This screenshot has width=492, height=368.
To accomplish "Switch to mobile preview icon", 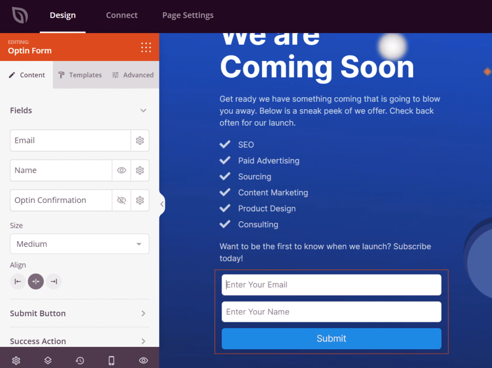I will click(111, 360).
